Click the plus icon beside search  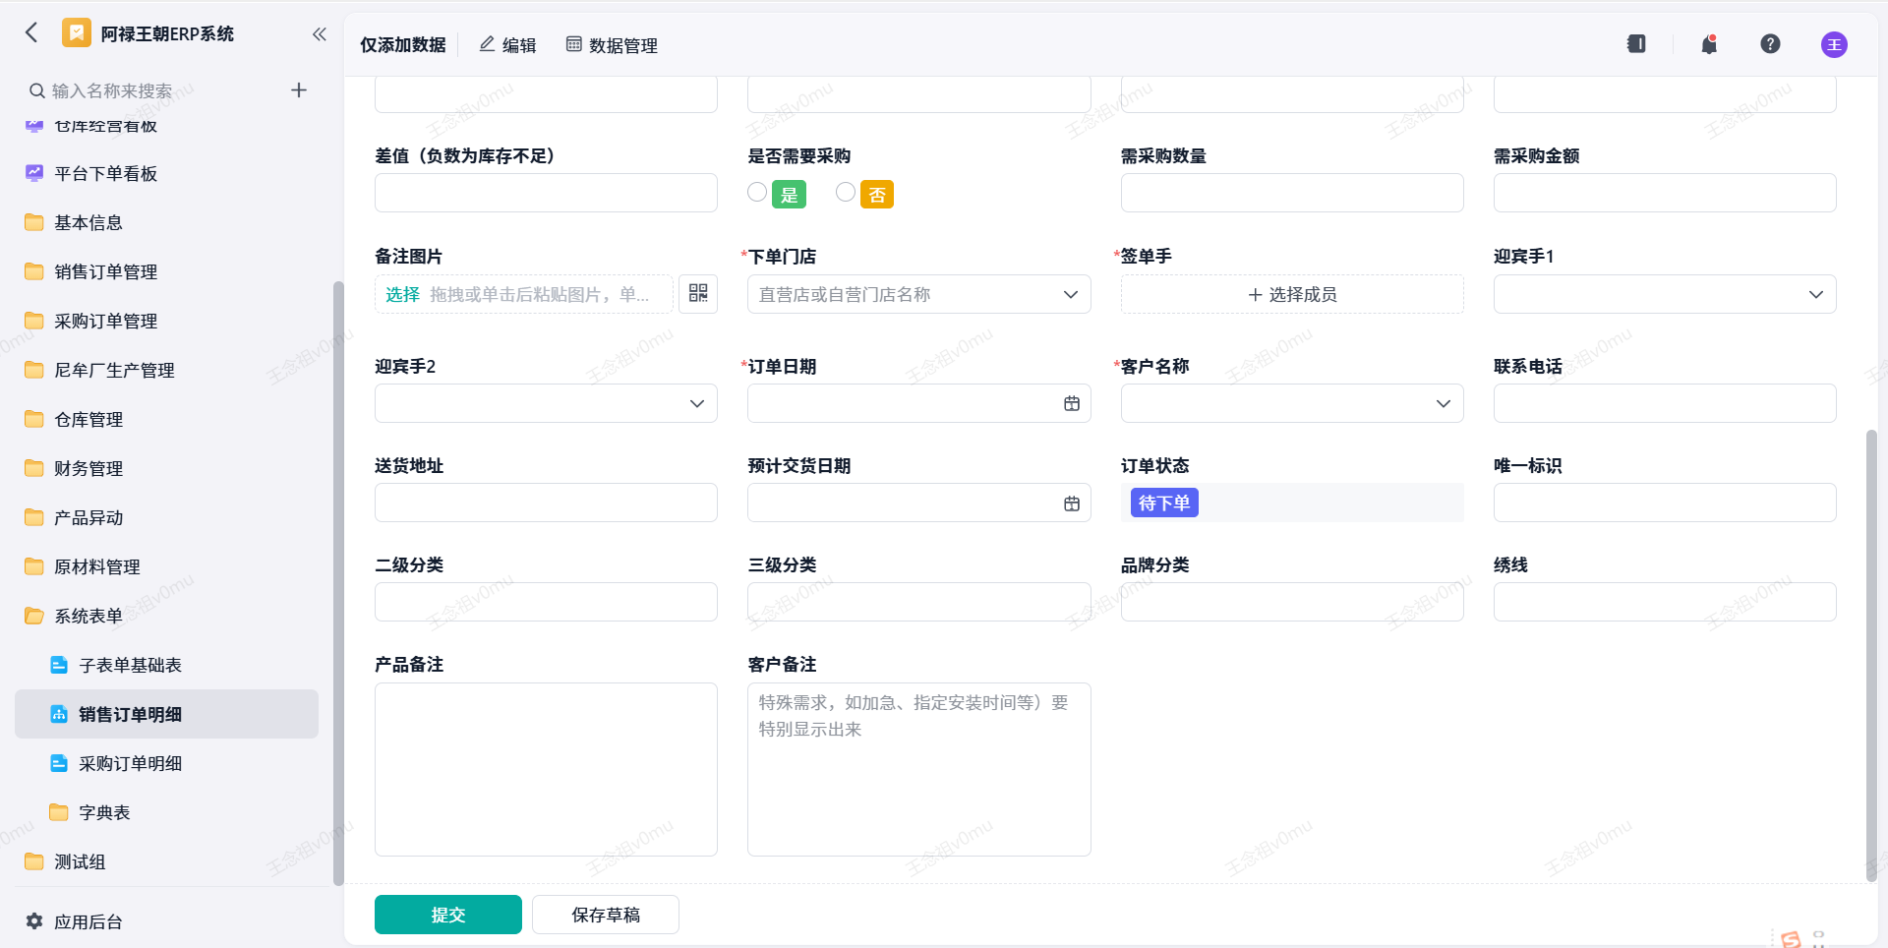[299, 90]
